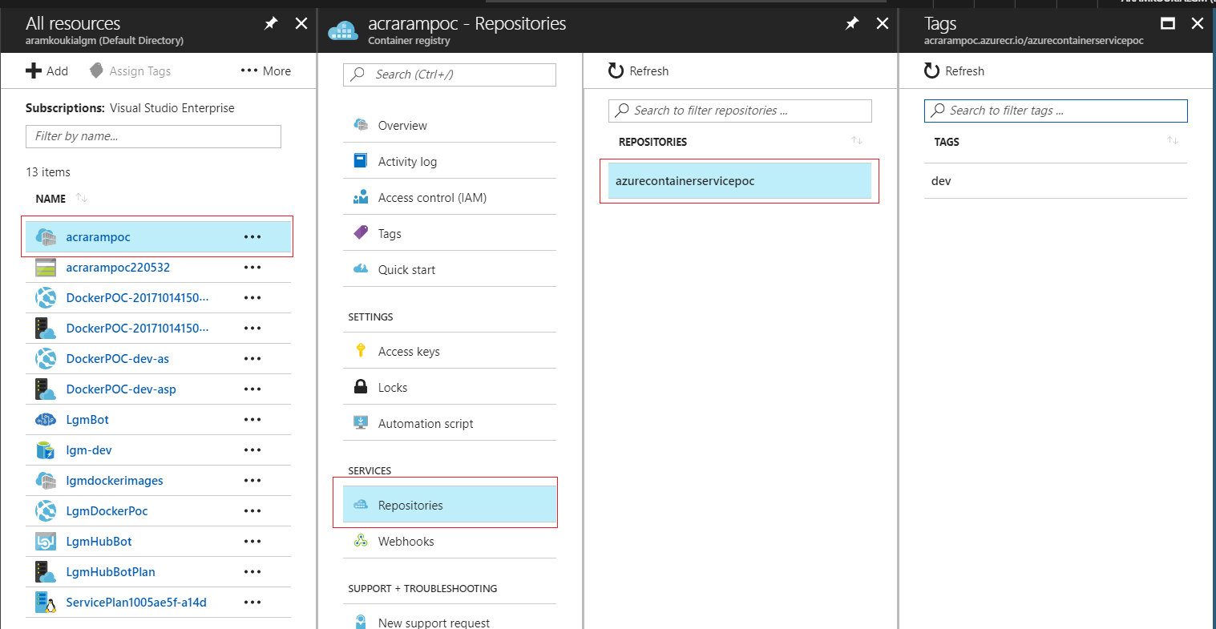The image size is (1216, 629).
Task: Click the acrarampoc container registry icon
Action: click(46, 237)
